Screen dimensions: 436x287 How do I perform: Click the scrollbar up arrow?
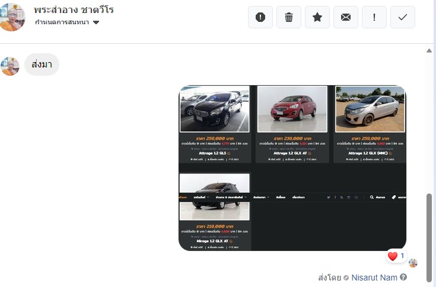[x=429, y=50]
